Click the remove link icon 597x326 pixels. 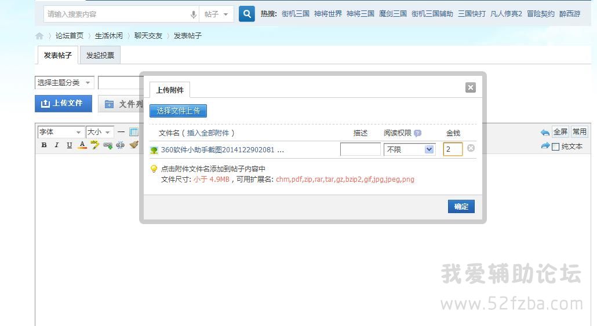[121, 145]
